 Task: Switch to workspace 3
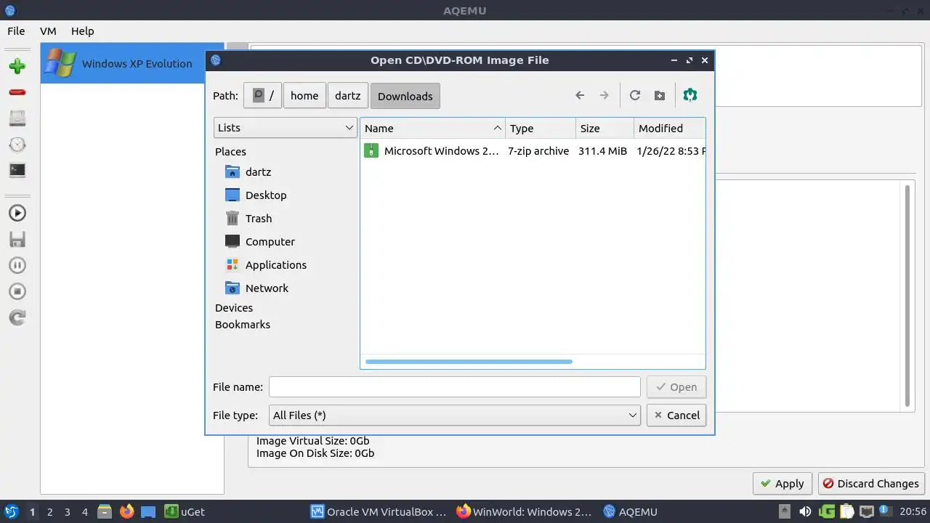67,512
